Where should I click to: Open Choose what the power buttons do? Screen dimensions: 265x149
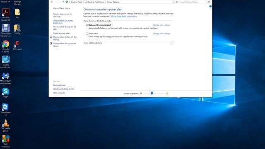(63, 22)
